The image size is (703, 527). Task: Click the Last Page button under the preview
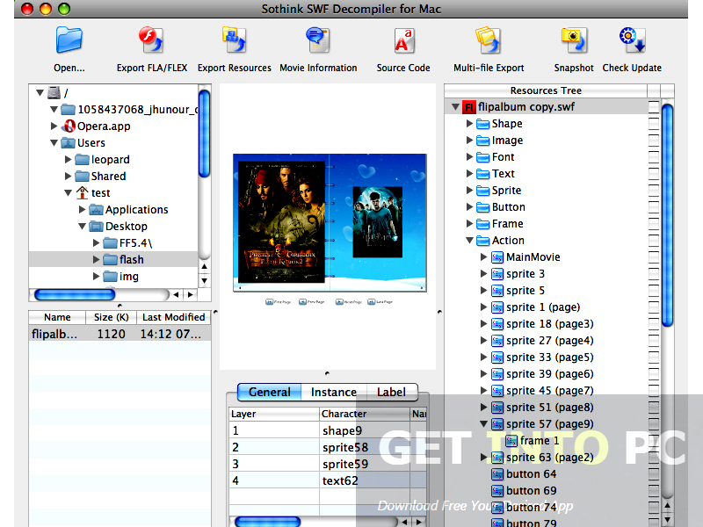pos(380,302)
